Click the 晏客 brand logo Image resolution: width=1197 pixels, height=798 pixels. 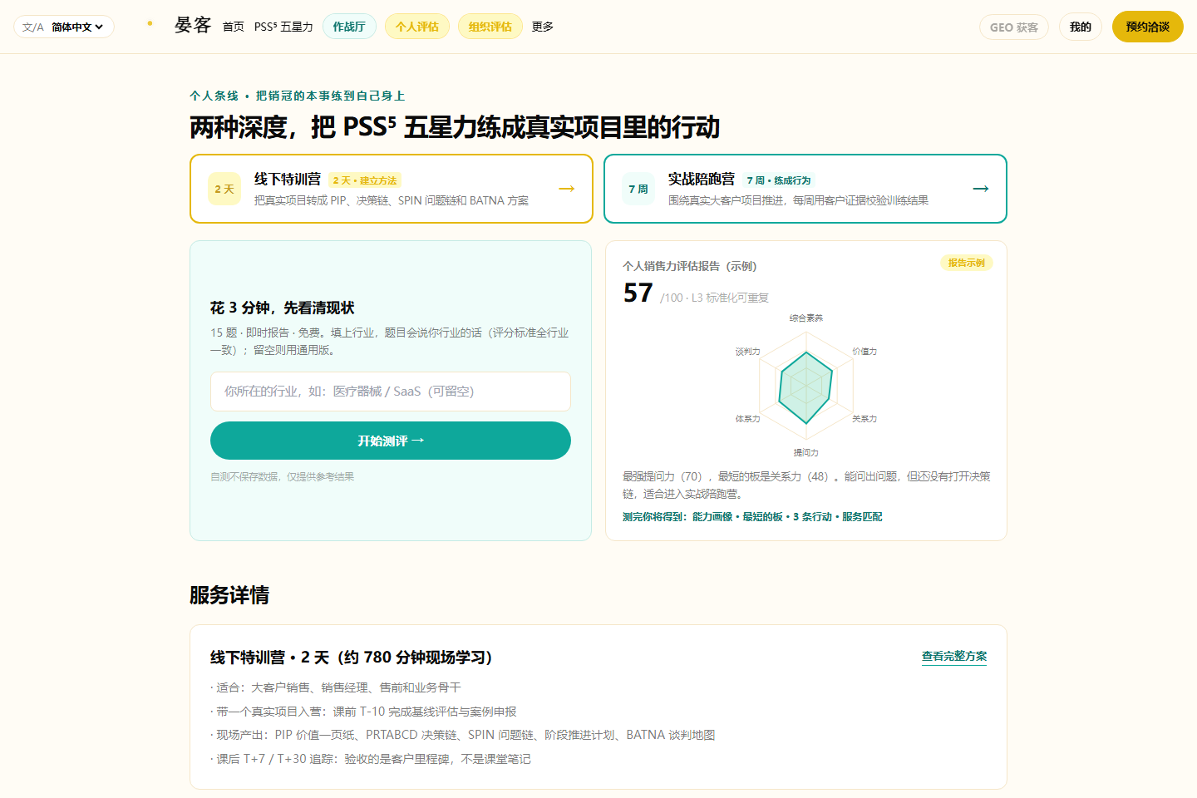click(193, 26)
